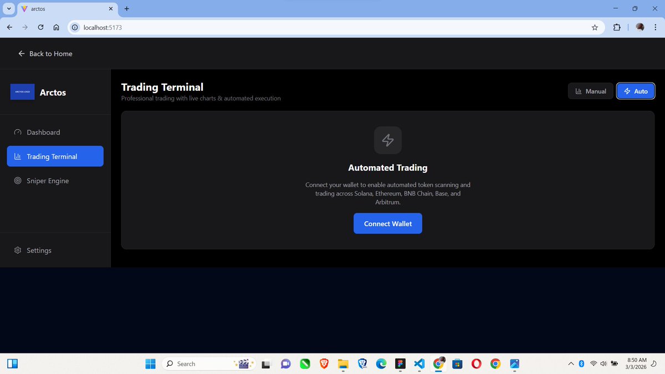Expand the Chrome three-dot menu
This screenshot has height=374, width=665.
655,27
